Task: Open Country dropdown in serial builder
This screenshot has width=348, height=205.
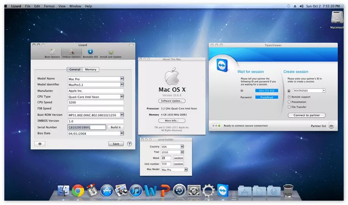Action: [182, 147]
